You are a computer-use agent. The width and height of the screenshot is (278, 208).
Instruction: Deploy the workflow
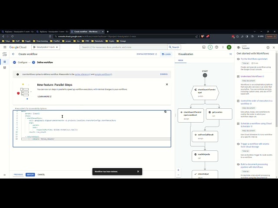point(30,175)
